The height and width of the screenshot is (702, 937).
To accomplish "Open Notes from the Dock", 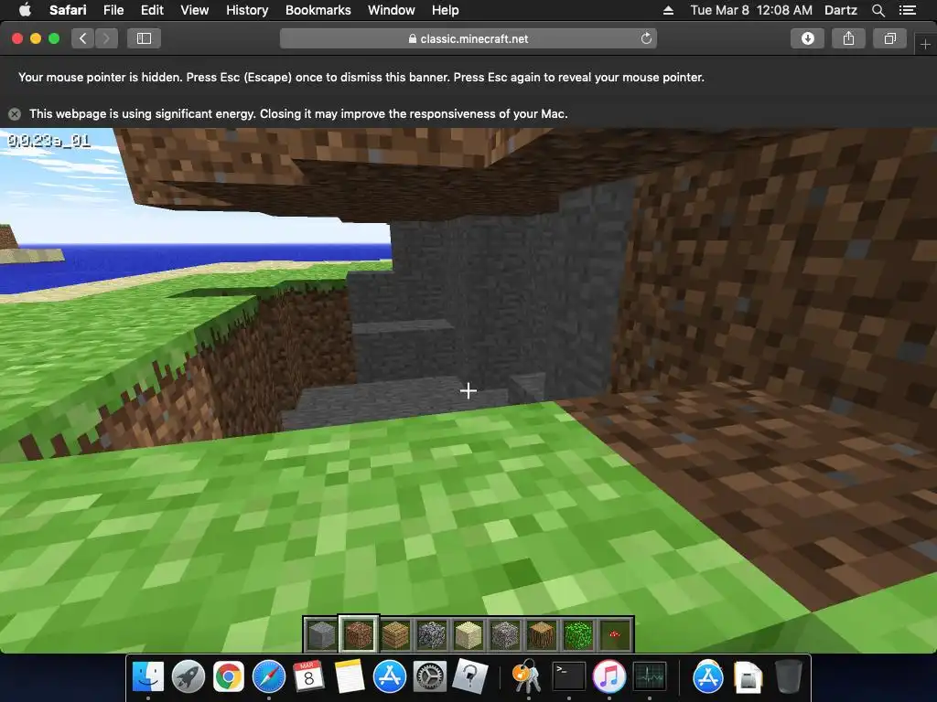I will pyautogui.click(x=349, y=677).
